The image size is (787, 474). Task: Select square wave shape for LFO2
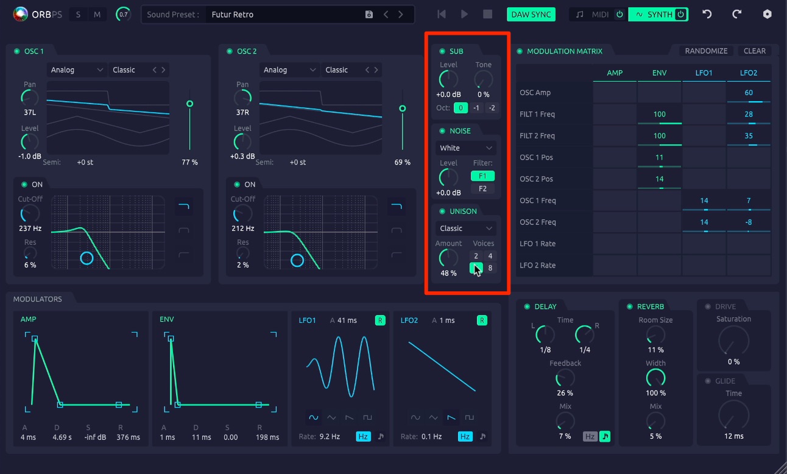point(469,418)
